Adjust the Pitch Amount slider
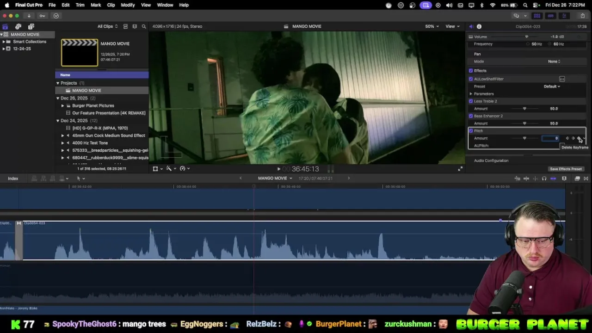The image size is (592, 333). point(524,138)
